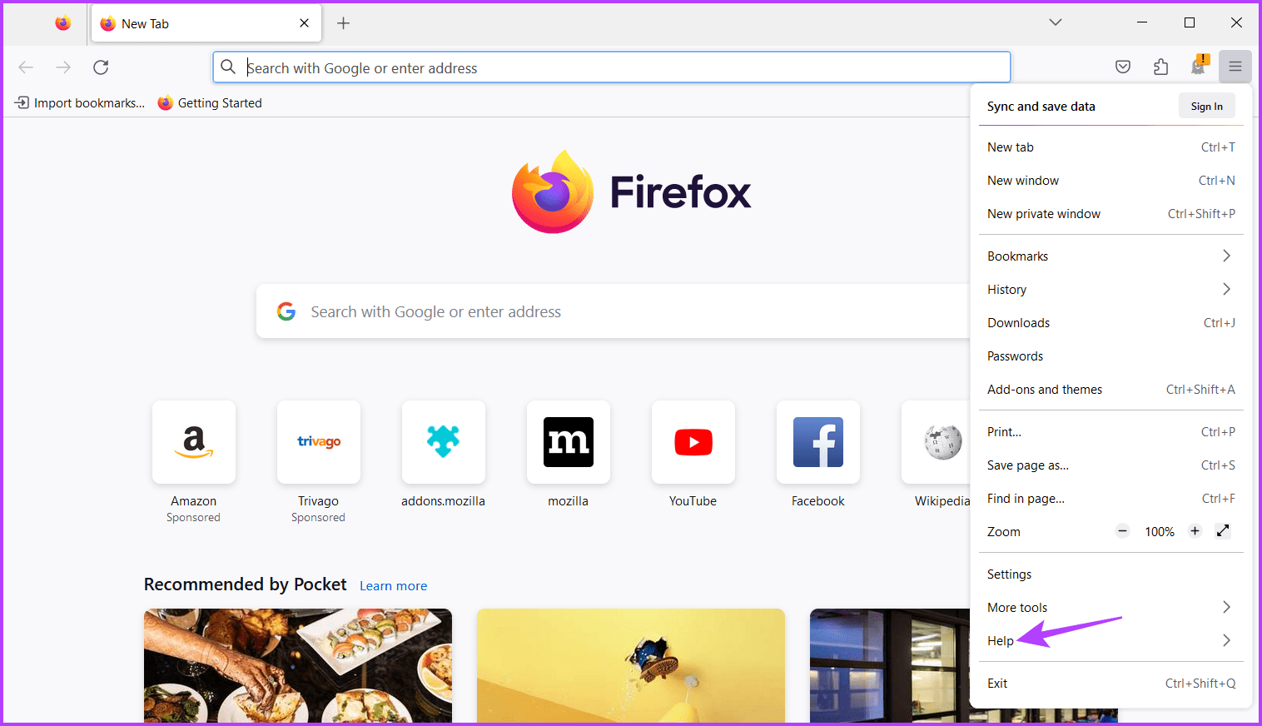Choose Print… in the menu
Viewport: 1262px width, 726px height.
pyautogui.click(x=1110, y=432)
